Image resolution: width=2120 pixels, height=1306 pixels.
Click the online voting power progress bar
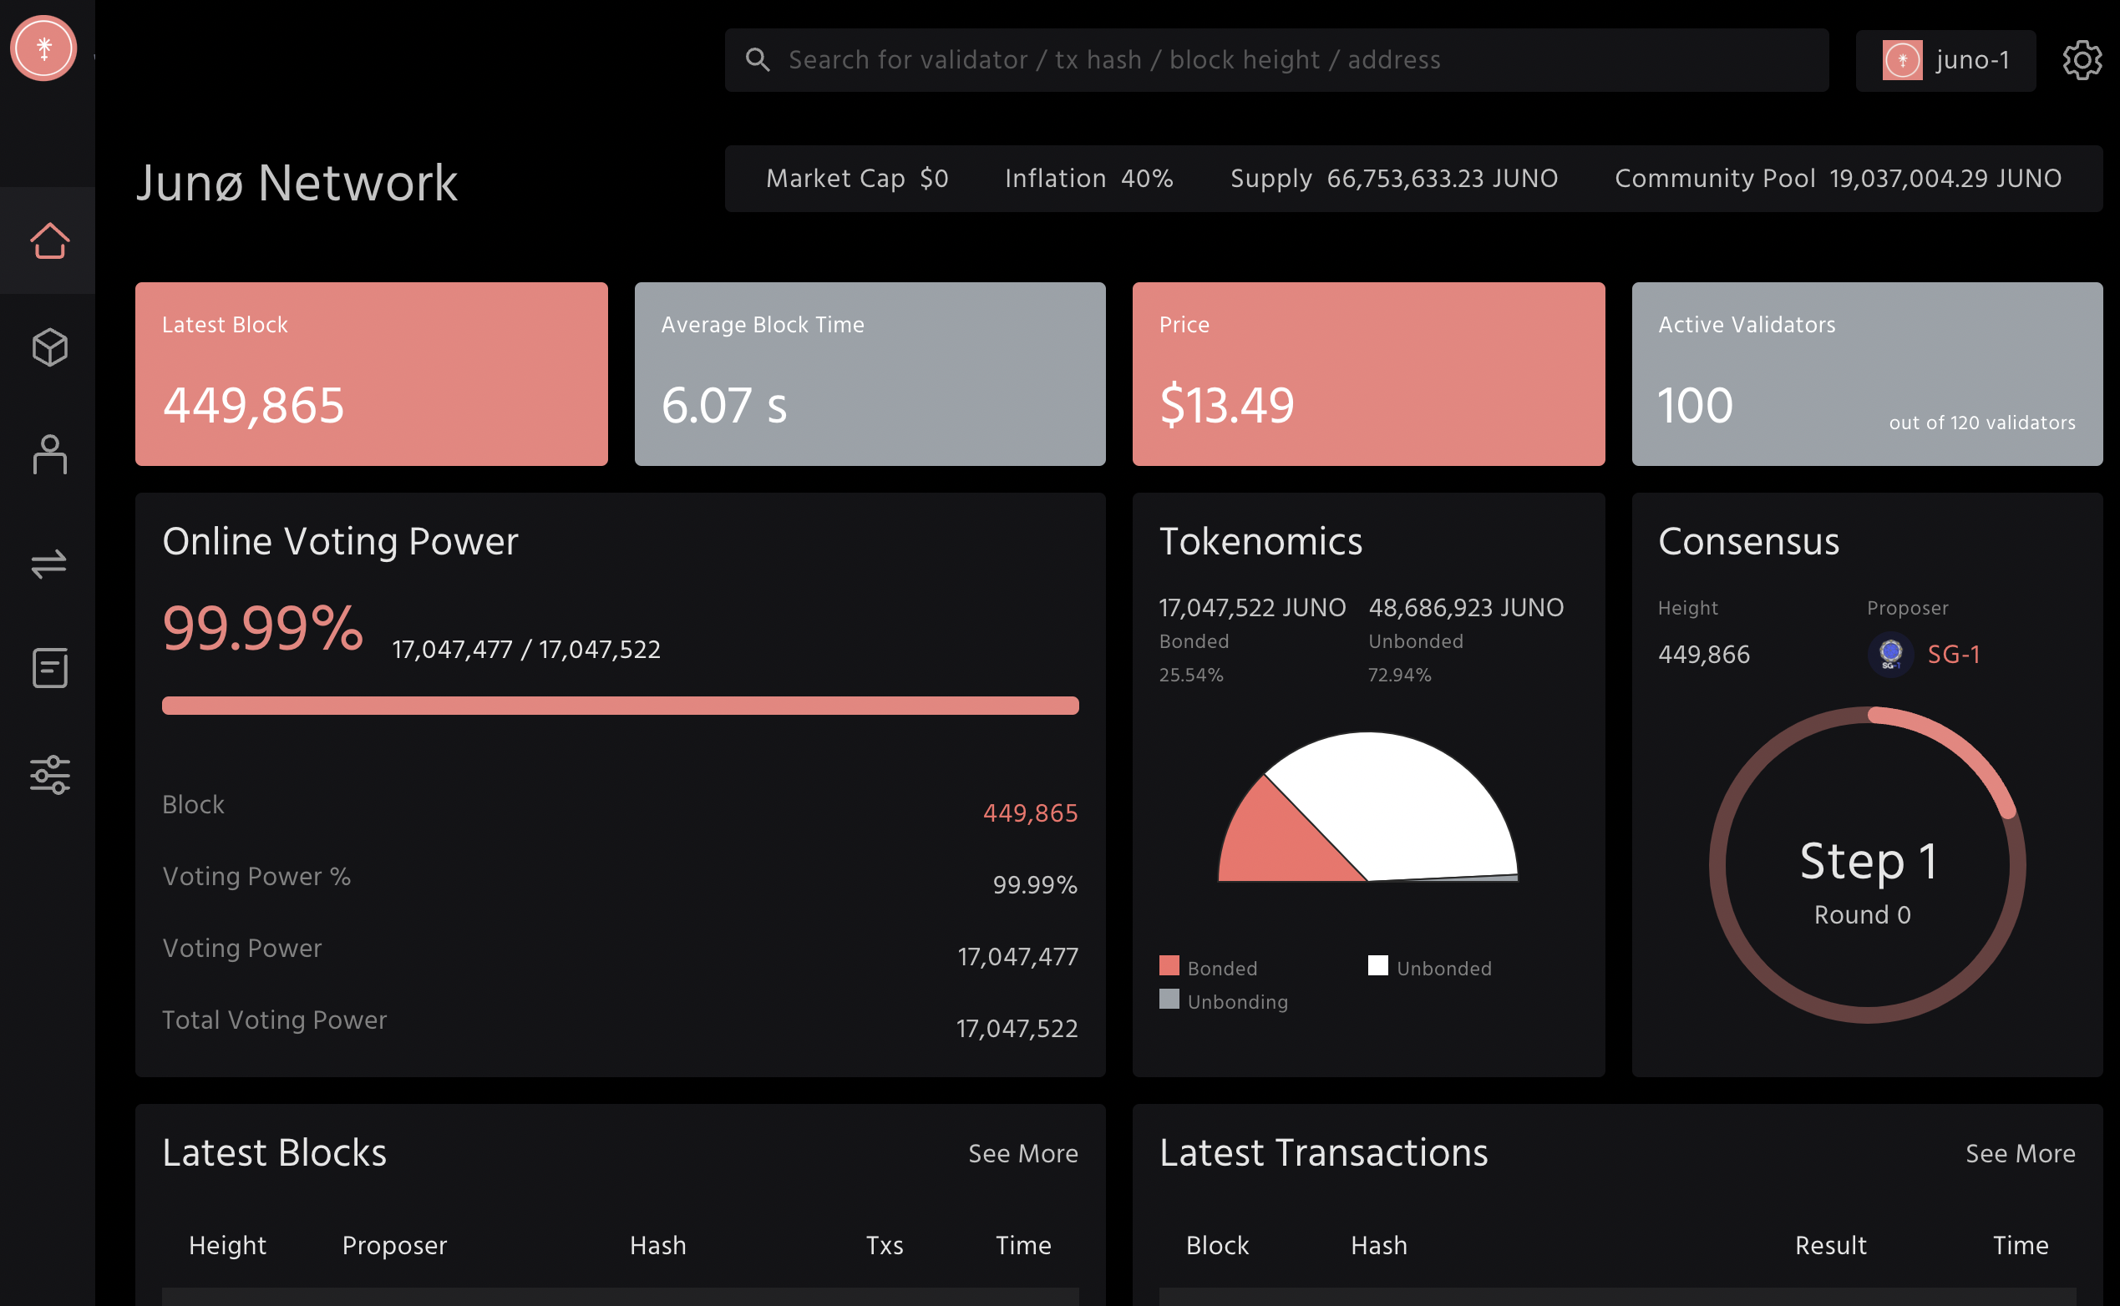(x=620, y=706)
